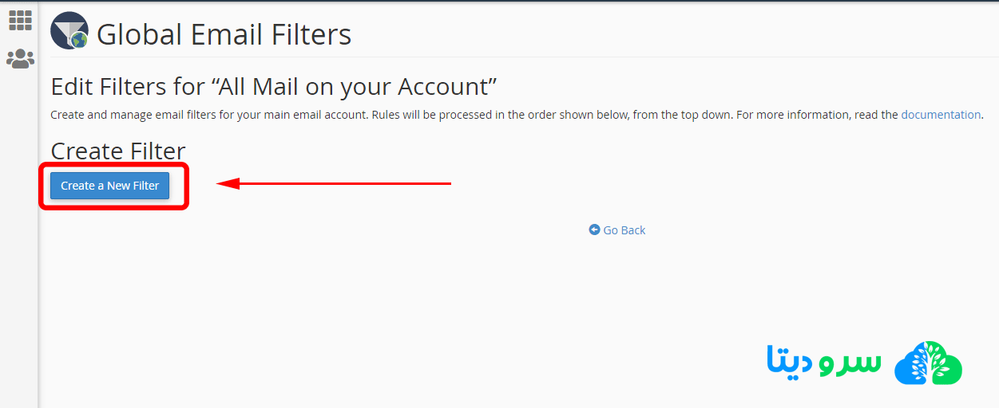Viewport: 999px width, 408px height.
Task: Click the "Rules will be processed" sentence
Action: pos(551,115)
